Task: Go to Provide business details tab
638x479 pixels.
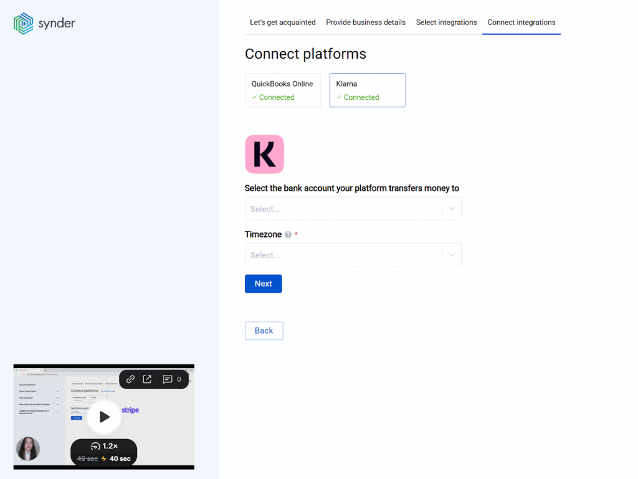Action: click(366, 22)
